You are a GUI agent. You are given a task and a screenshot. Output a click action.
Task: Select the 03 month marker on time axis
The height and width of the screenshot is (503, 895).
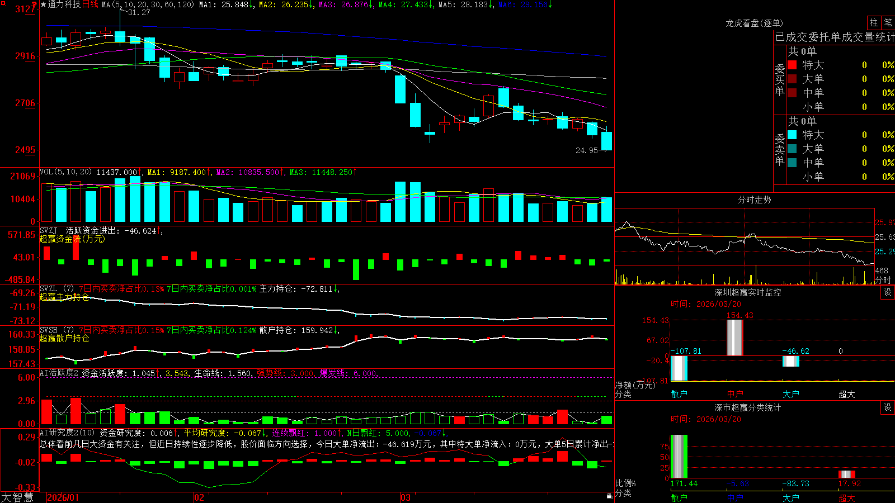(405, 497)
